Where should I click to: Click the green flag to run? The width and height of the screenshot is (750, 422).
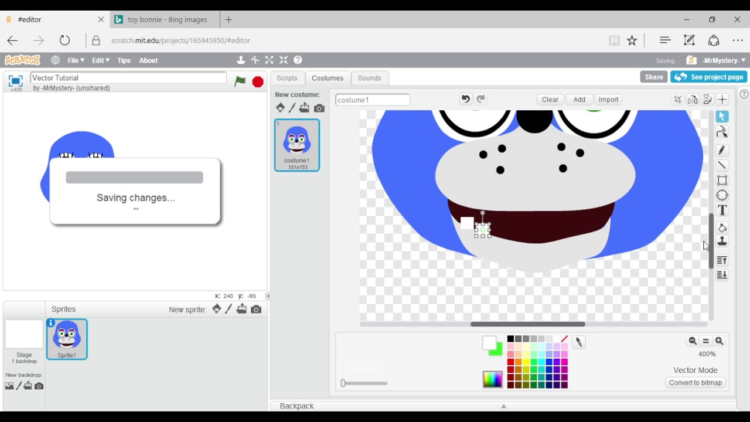coord(240,81)
